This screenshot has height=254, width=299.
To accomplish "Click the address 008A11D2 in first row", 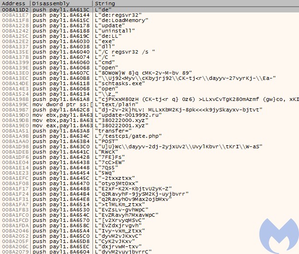I will (15, 10).
